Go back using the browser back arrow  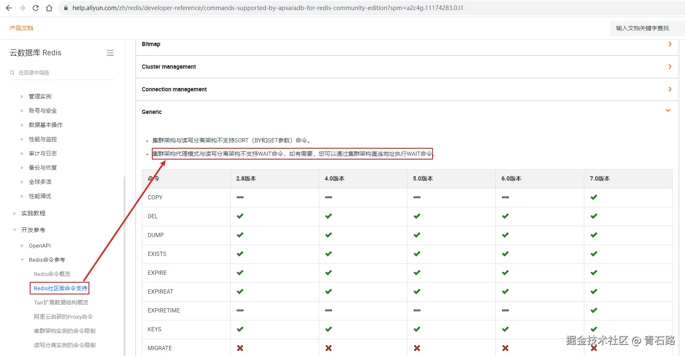click(9, 8)
